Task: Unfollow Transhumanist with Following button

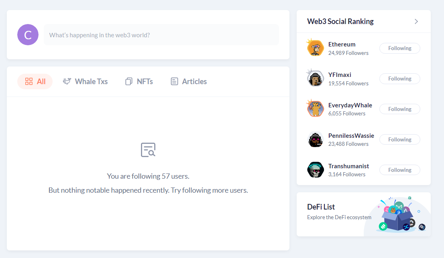Action: tap(399, 170)
